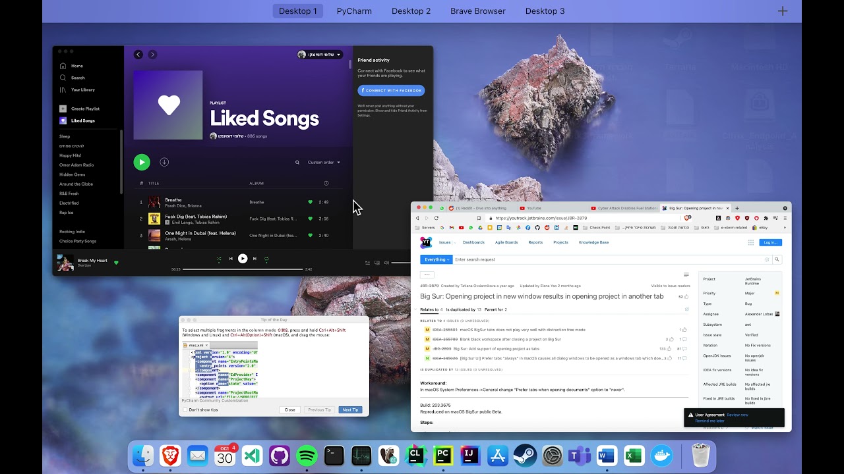Enable repeat in Spotify playback controls

[x=266, y=259]
